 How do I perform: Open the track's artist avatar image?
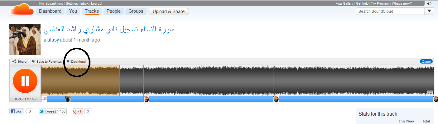[x=25, y=39]
